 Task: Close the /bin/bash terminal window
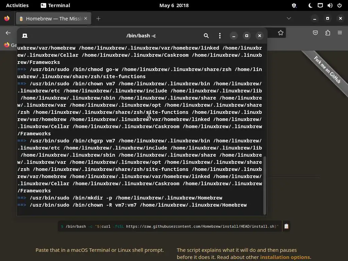(x=259, y=36)
